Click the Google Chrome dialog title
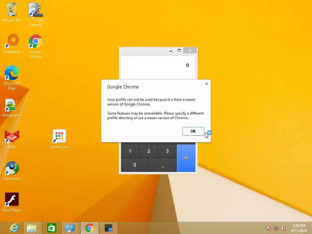This screenshot has height=234, width=312. [x=123, y=87]
